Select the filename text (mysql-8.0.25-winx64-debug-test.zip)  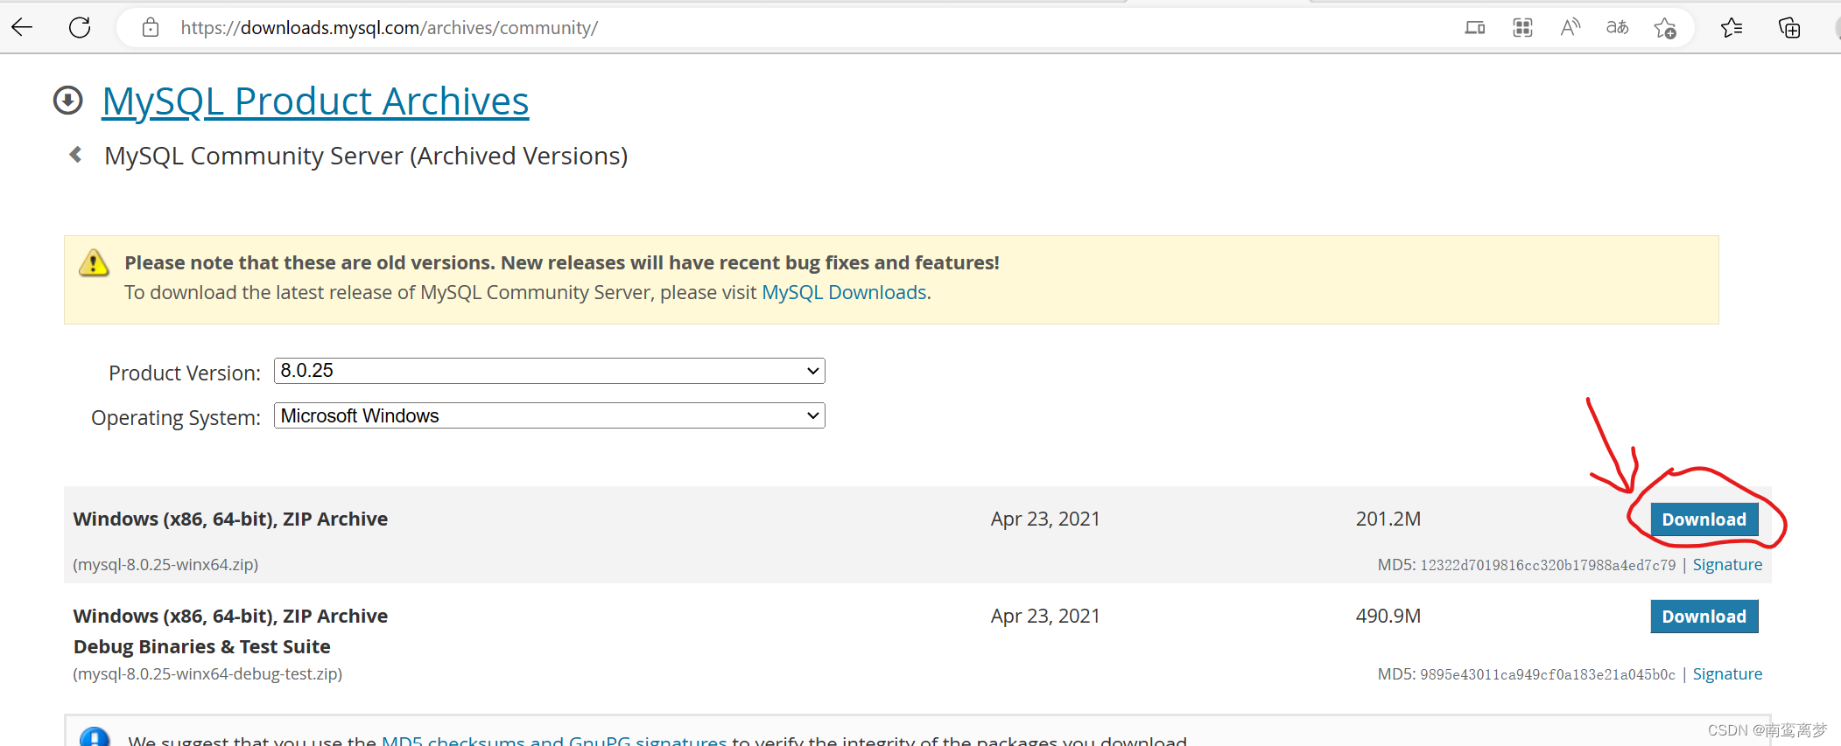207,674
